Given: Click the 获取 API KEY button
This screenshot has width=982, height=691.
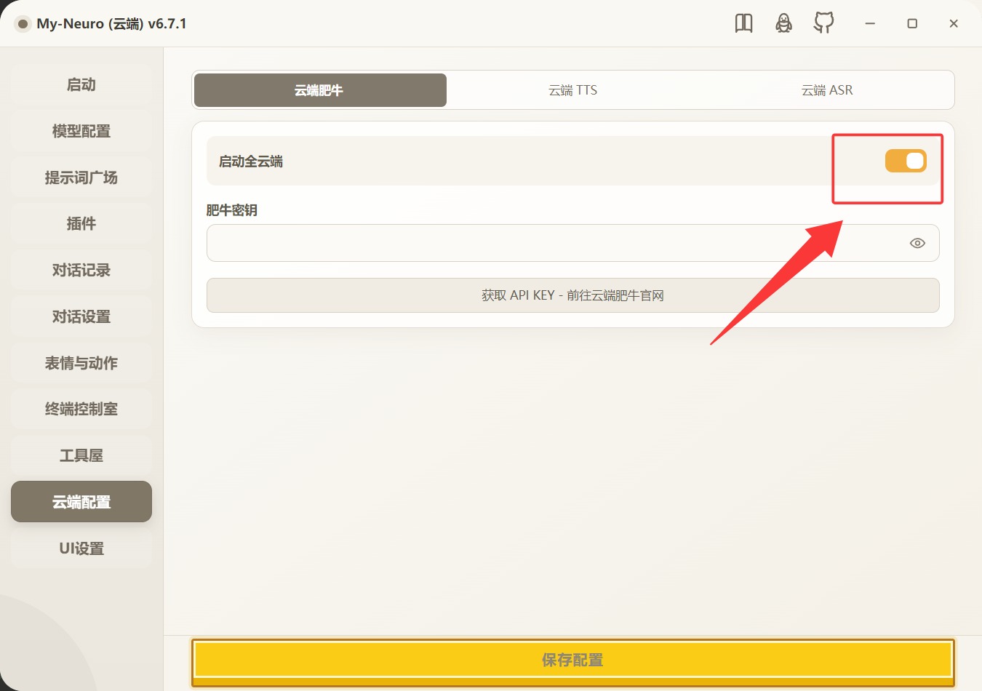Looking at the screenshot, I should [x=573, y=295].
